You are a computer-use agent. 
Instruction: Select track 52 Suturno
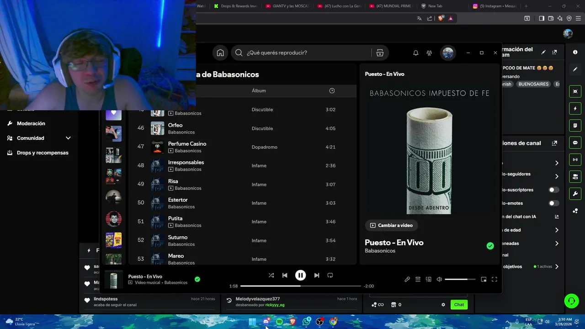pos(242,240)
